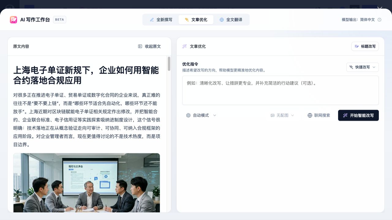Screen dimensions: 392x220
Task: Open the 无配图 image option dropdown
Action: coord(282,116)
